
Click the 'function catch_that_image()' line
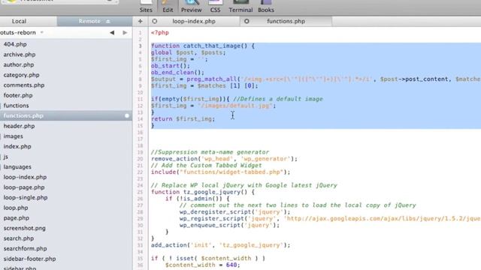(x=202, y=46)
